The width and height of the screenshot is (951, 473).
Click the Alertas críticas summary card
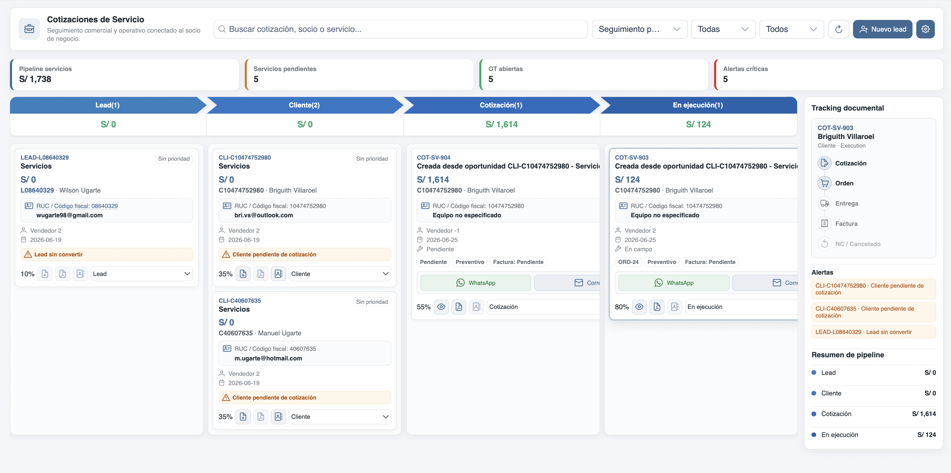(829, 74)
